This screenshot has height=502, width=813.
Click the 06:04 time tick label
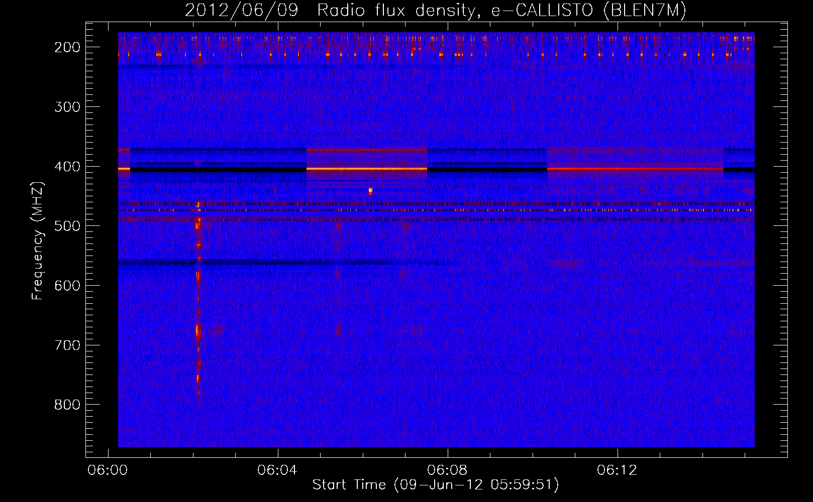pos(277,470)
